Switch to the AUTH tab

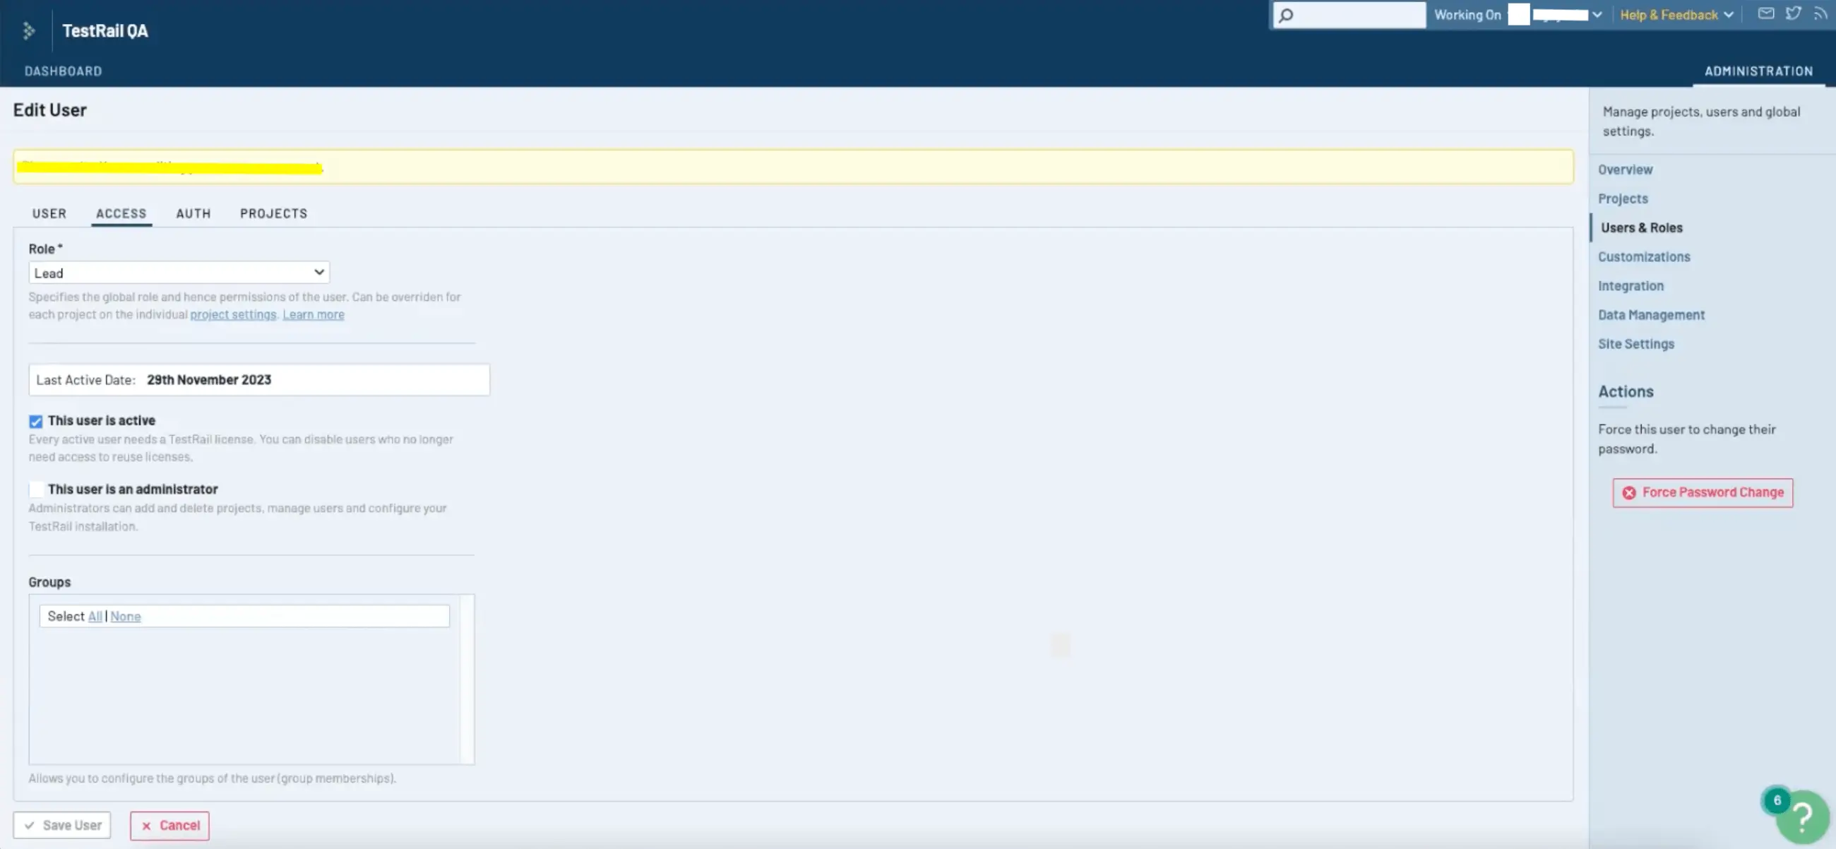pyautogui.click(x=194, y=213)
